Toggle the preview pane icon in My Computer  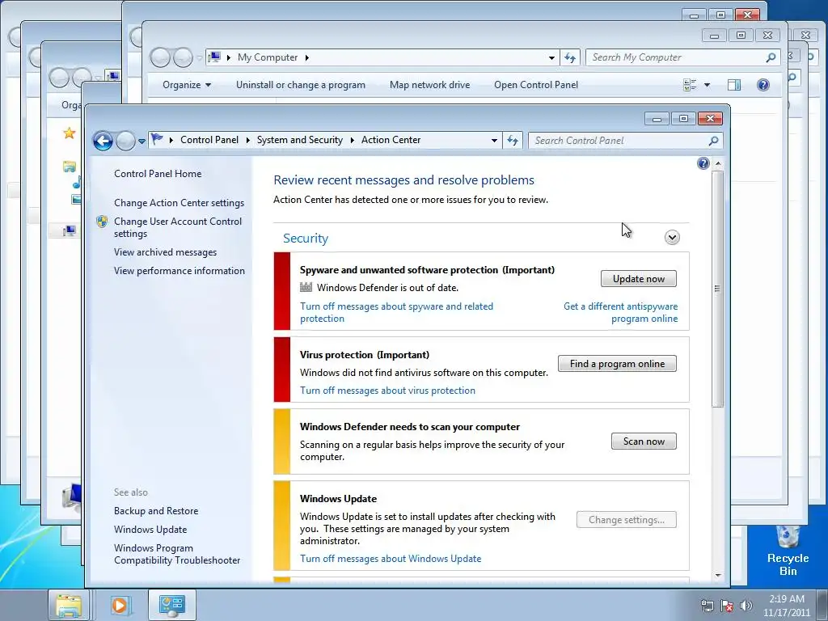(x=734, y=85)
